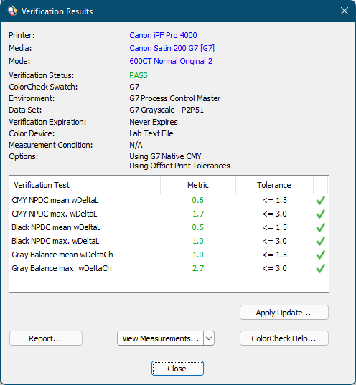This screenshot has width=356, height=385.
Task: Select the Verification Test column header
Action: coord(85,185)
